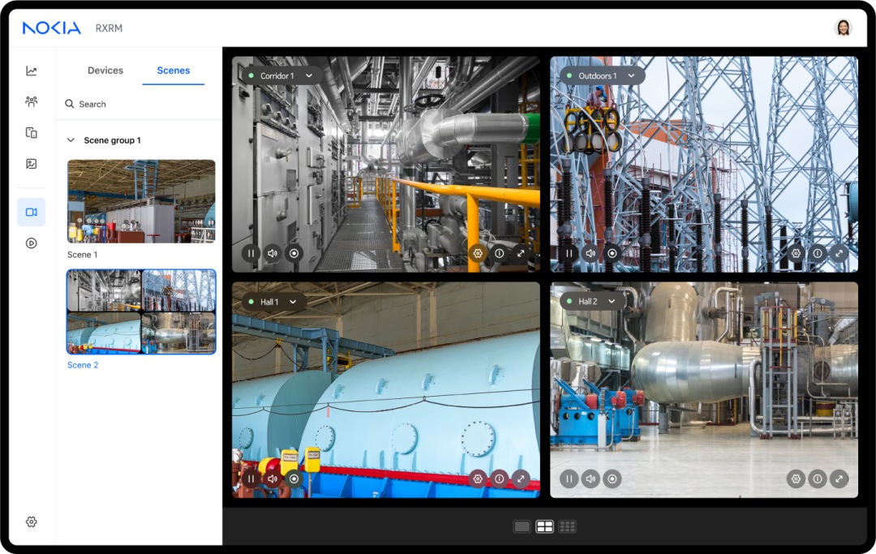The width and height of the screenshot is (876, 554).
Task: Select the camera view icon in the sidebar
Action: tap(31, 212)
